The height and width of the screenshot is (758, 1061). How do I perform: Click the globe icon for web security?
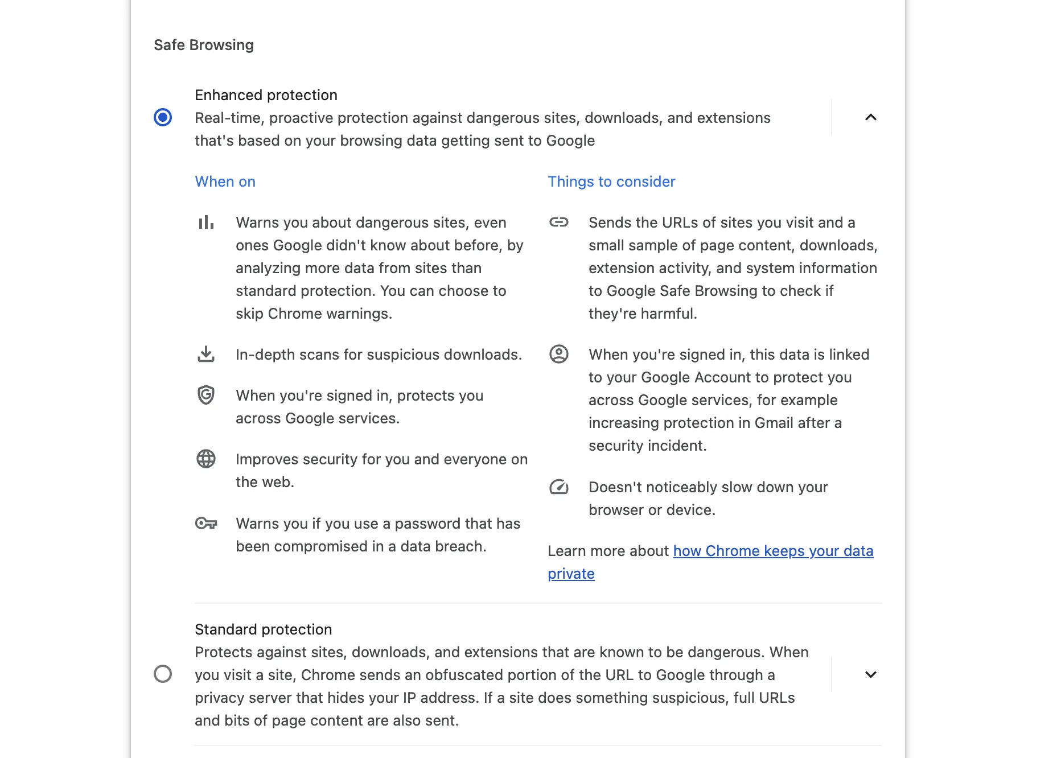206,459
